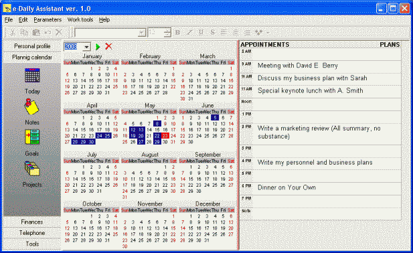
Task: Click the empty 1 PM appointment slot
Action: point(327,117)
